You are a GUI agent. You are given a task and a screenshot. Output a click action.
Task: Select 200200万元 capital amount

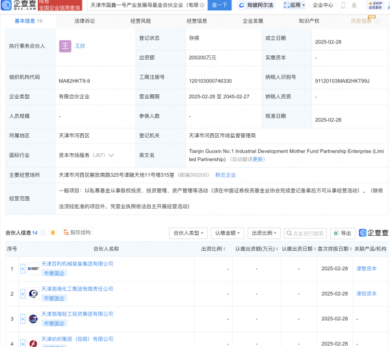[x=202, y=58]
